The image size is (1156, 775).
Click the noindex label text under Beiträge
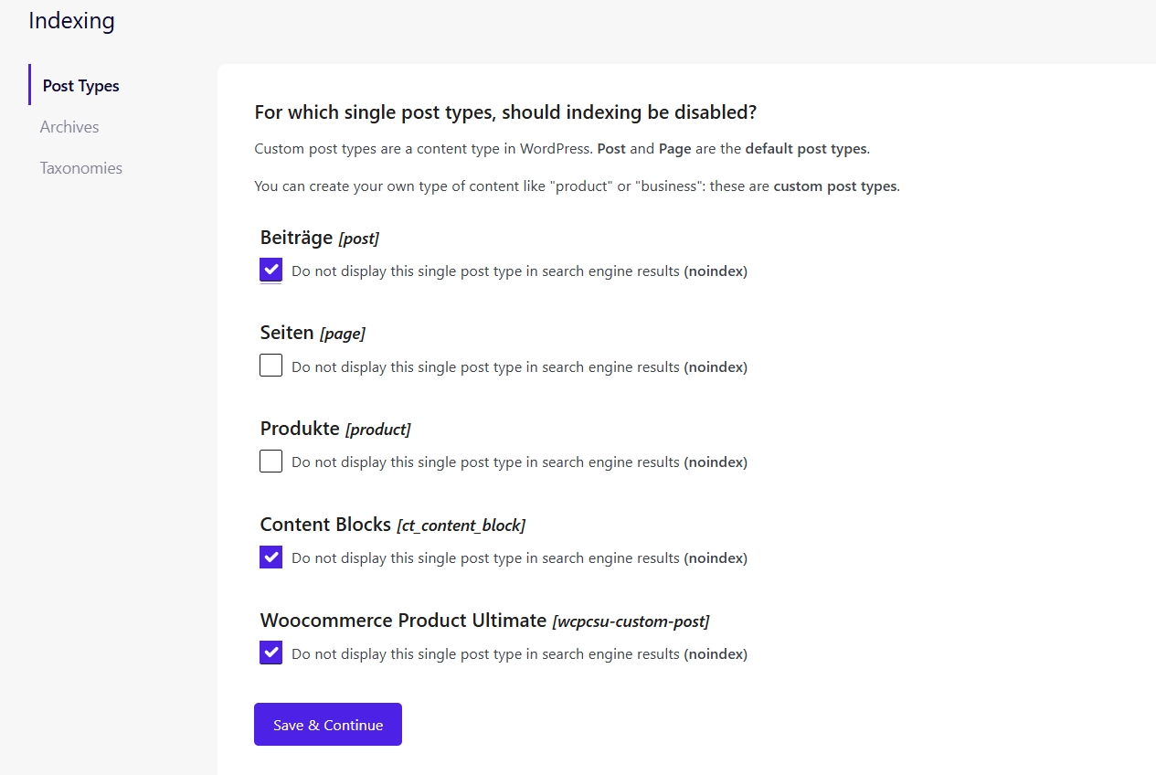519,271
